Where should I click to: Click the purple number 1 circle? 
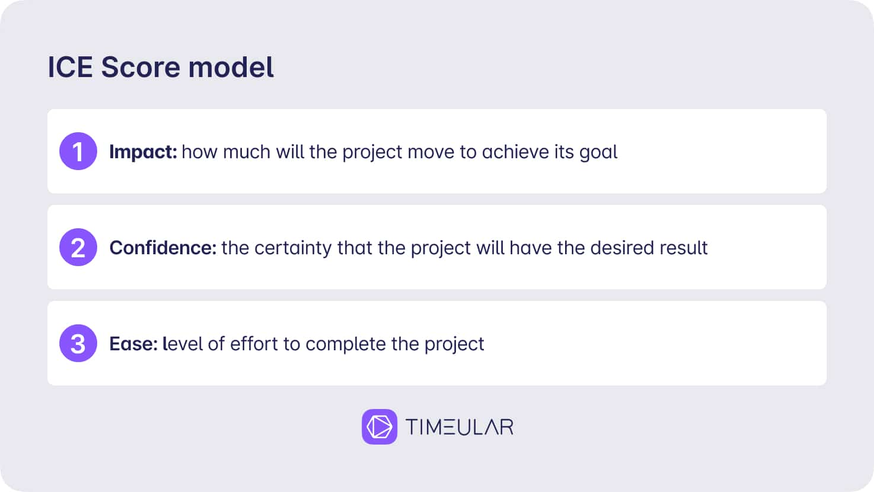coord(78,151)
